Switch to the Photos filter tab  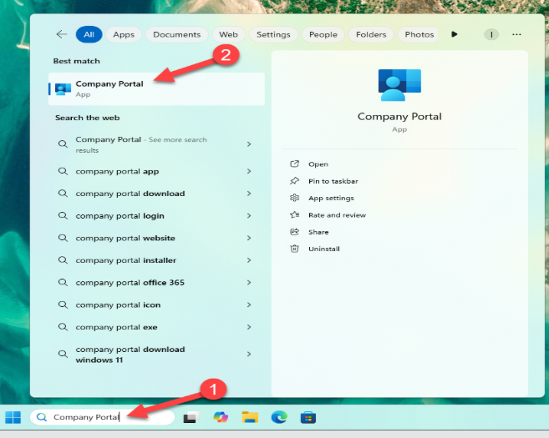tap(419, 34)
